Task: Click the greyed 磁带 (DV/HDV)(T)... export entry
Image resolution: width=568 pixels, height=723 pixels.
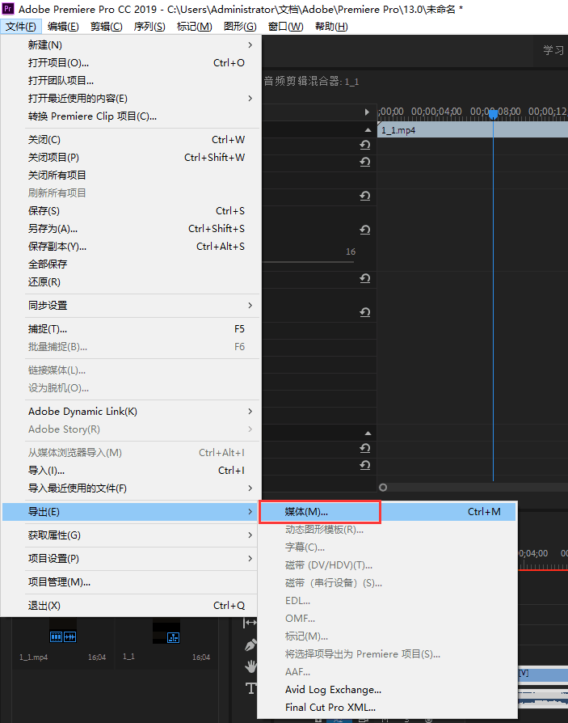Action: (387, 564)
